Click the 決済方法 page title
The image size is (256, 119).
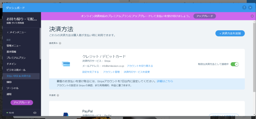(61, 29)
